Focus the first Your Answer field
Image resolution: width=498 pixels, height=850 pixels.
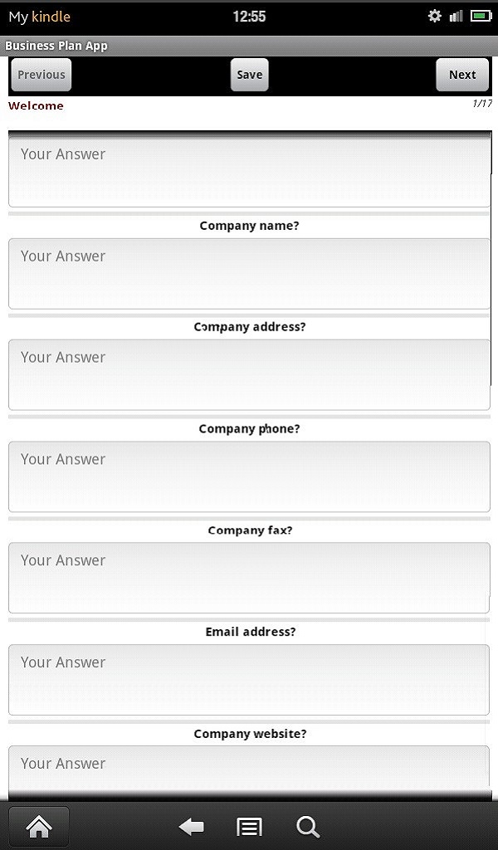(249, 170)
